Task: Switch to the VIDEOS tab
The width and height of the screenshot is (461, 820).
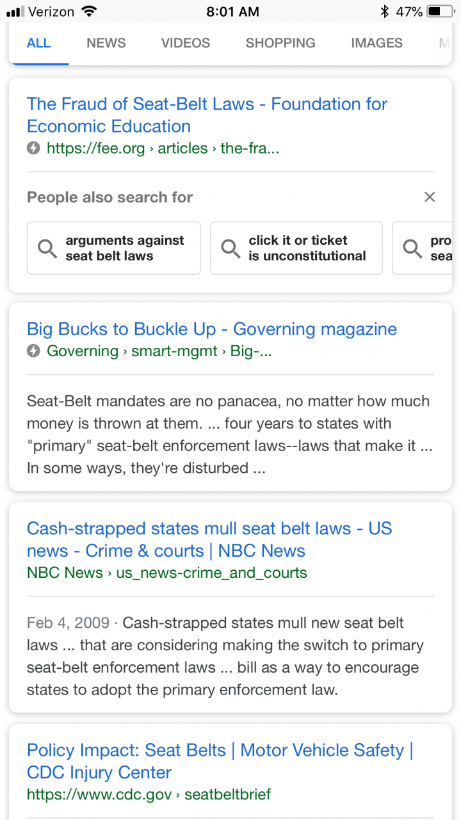Action: pyautogui.click(x=186, y=43)
